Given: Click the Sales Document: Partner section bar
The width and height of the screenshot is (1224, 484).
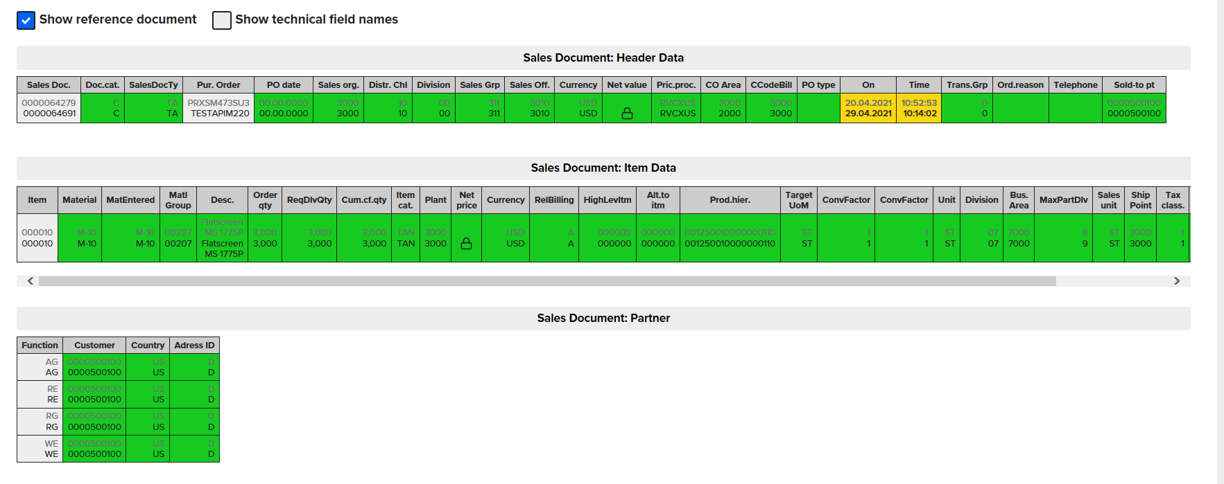Looking at the screenshot, I should (603, 319).
